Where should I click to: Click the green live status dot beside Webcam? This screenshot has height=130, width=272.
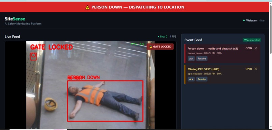pyautogui.click(x=244, y=20)
